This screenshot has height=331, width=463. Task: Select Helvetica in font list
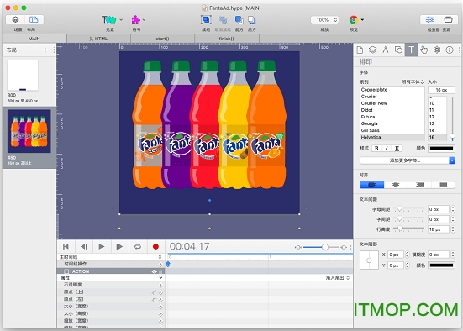392,137
